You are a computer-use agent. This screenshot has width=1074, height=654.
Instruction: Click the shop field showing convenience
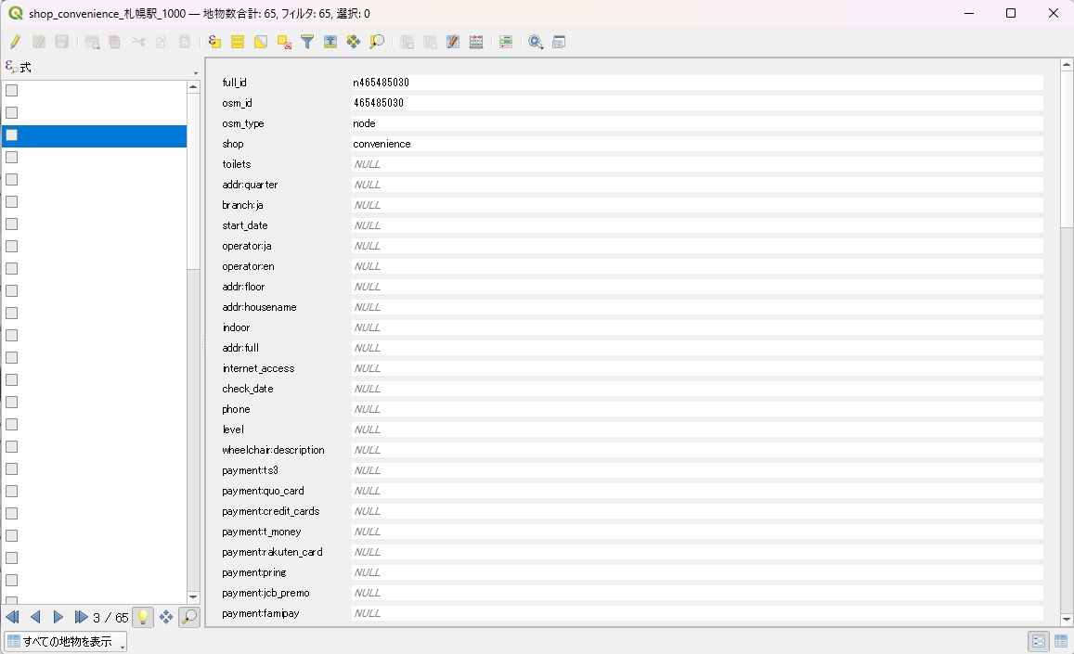tap(697, 145)
